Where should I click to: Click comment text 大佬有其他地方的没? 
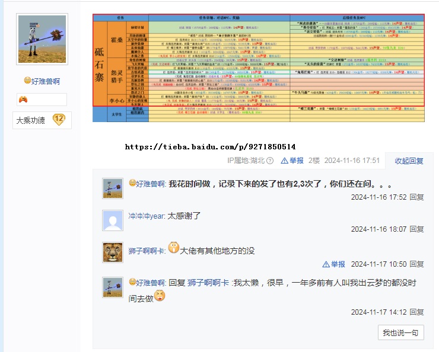coord(217,251)
